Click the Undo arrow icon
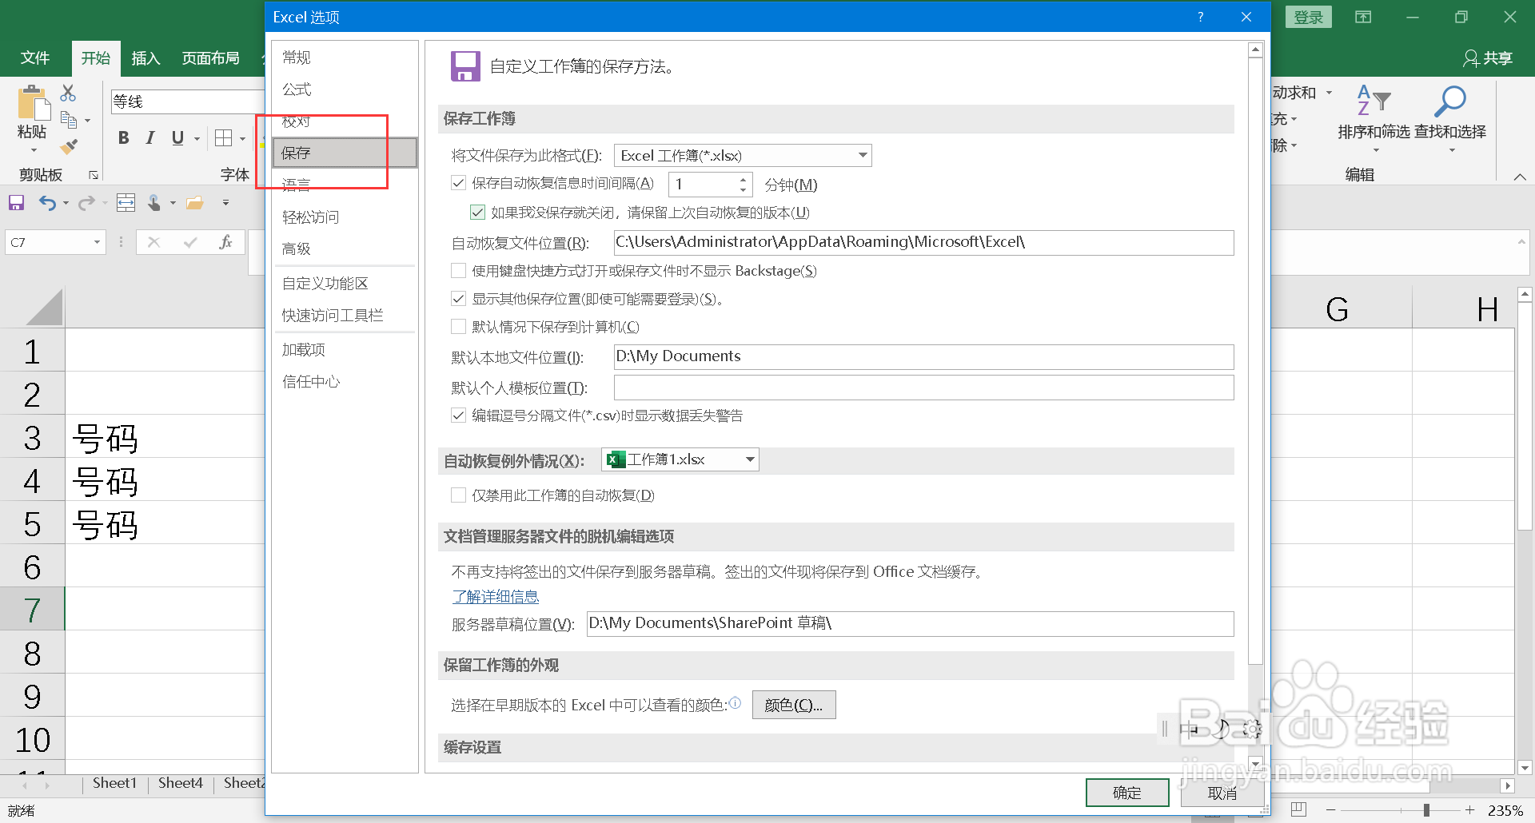Image resolution: width=1535 pixels, height=823 pixels. pos(48,203)
